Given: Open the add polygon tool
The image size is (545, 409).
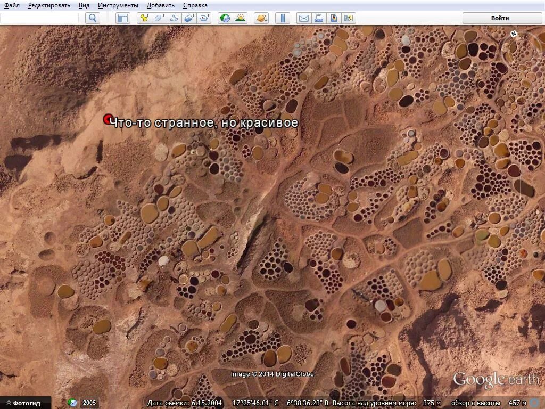Looking at the screenshot, I should (x=158, y=18).
